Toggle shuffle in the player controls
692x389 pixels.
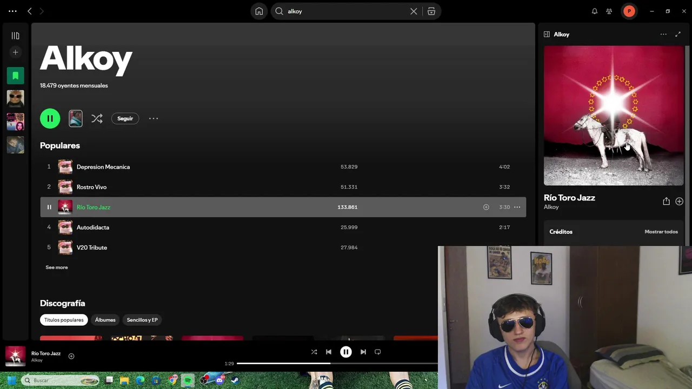[314, 352]
